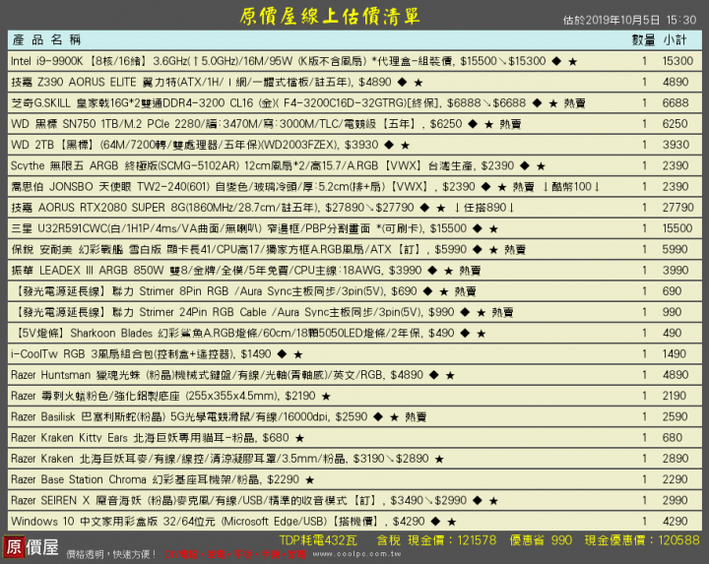This screenshot has width=709, height=564.
Task: Click the 原價屋線上估價清單 title
Action: coord(330,17)
